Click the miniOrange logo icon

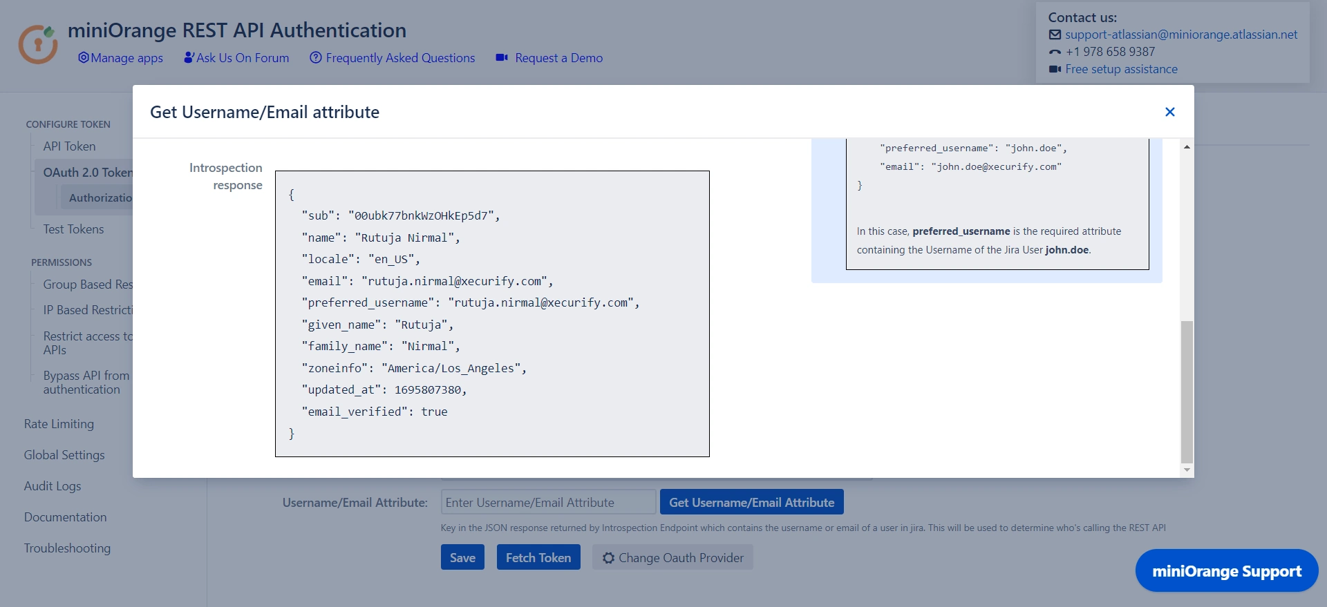38,44
